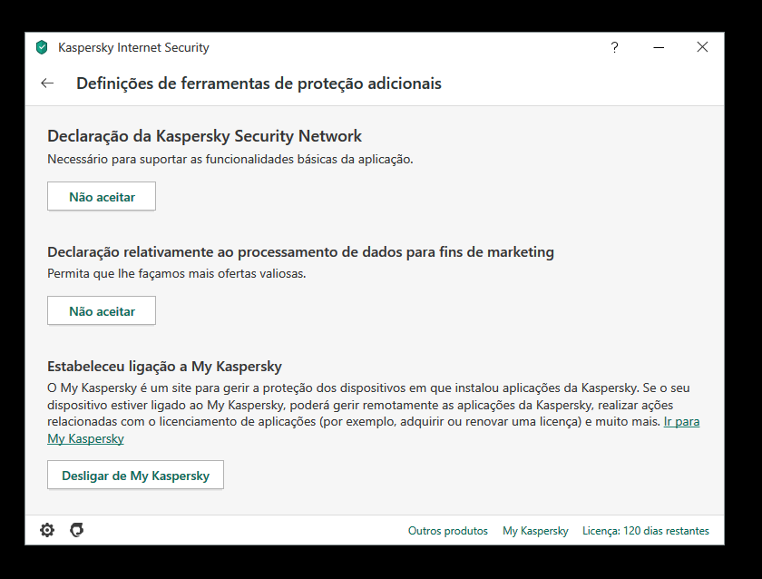Viewport: 762px width, 579px height.
Task: Decline the Kaspersky Security Network statement
Action: 102,197
